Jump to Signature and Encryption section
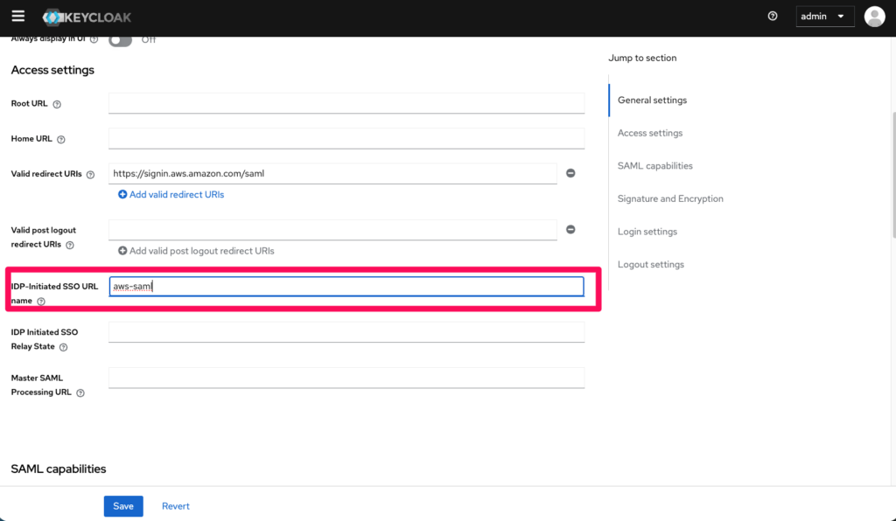 670,199
